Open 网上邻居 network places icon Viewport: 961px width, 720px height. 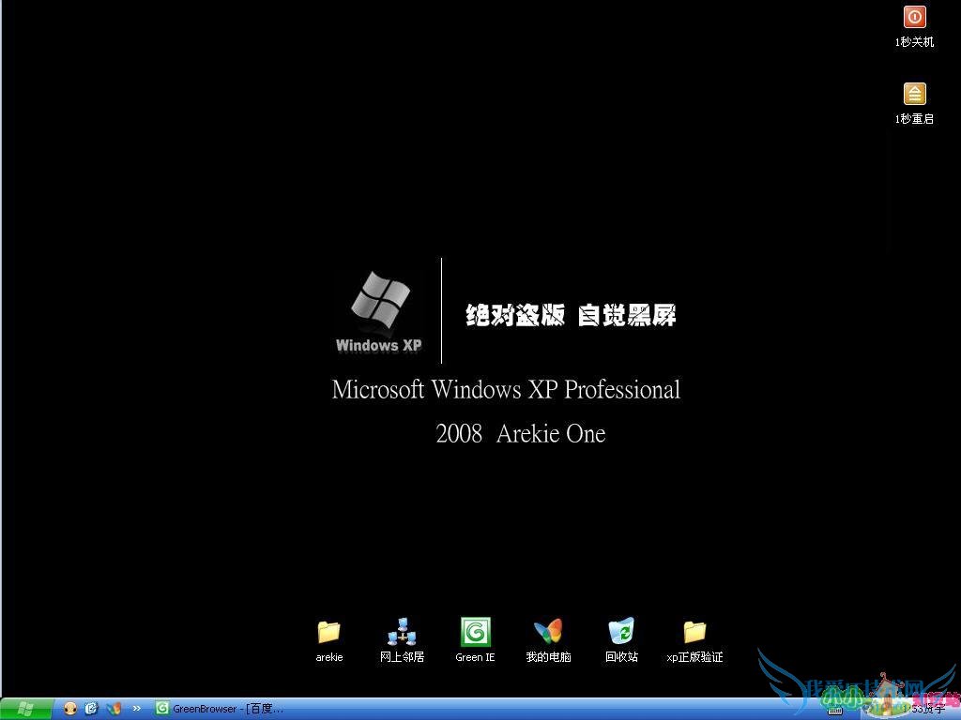[402, 632]
